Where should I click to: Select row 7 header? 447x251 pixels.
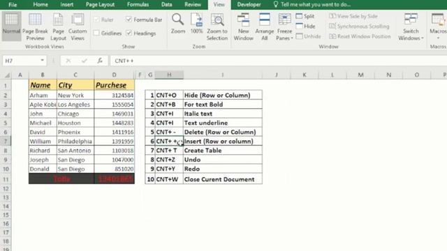click(x=6, y=141)
